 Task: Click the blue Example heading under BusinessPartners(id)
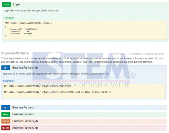pos(8,81)
